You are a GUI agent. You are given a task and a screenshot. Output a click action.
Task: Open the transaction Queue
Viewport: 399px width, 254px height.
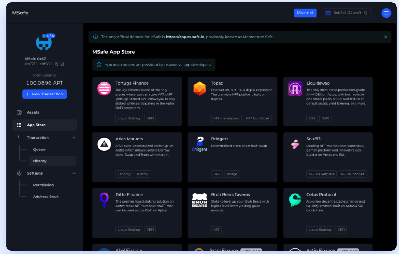pos(39,150)
